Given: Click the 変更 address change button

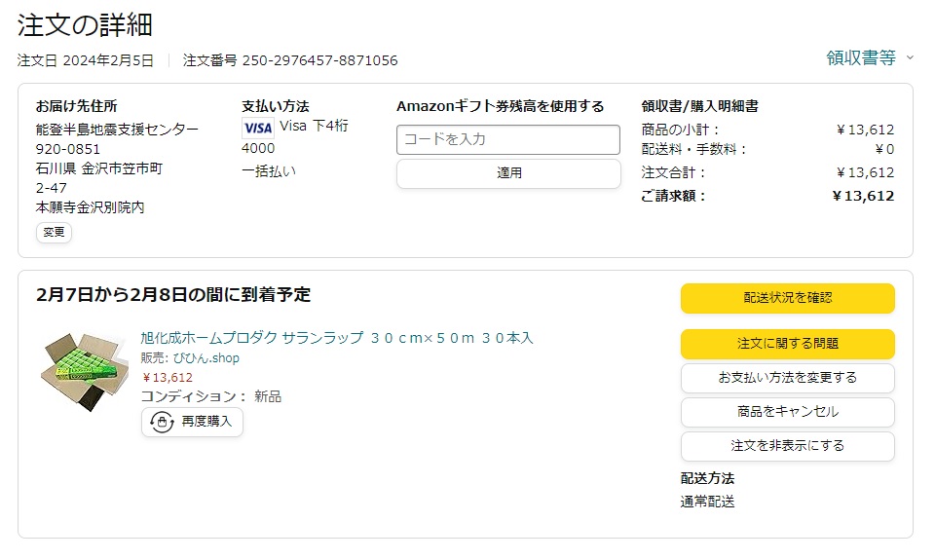Looking at the screenshot, I should [x=55, y=232].
